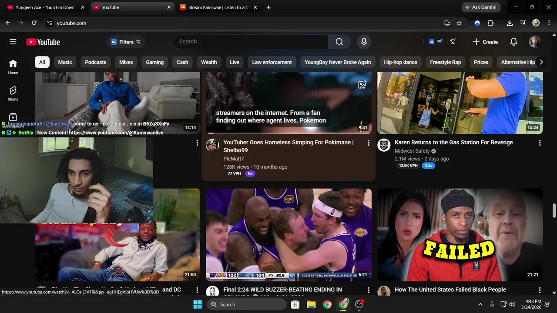This screenshot has width=557, height=313.
Task: Open How The United States Failed Black People
Action: pos(450,290)
